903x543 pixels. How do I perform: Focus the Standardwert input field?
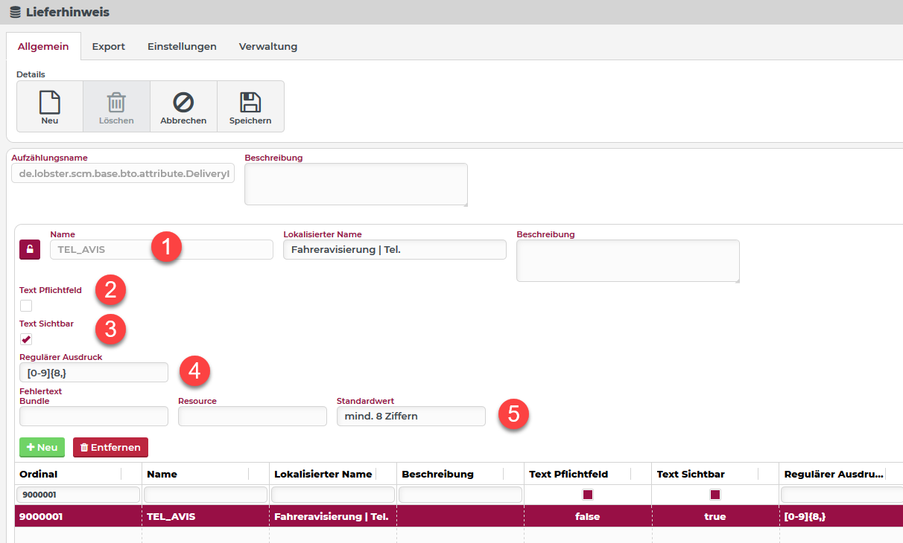411,417
